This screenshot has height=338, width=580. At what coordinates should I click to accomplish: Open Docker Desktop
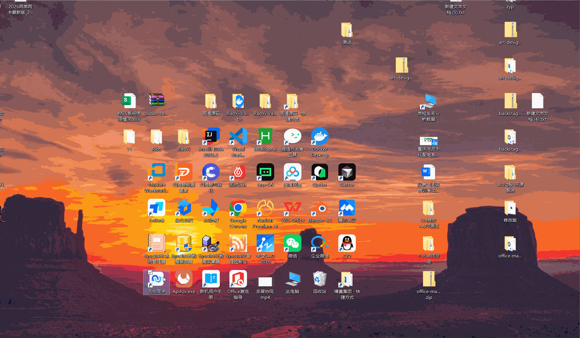(320, 136)
